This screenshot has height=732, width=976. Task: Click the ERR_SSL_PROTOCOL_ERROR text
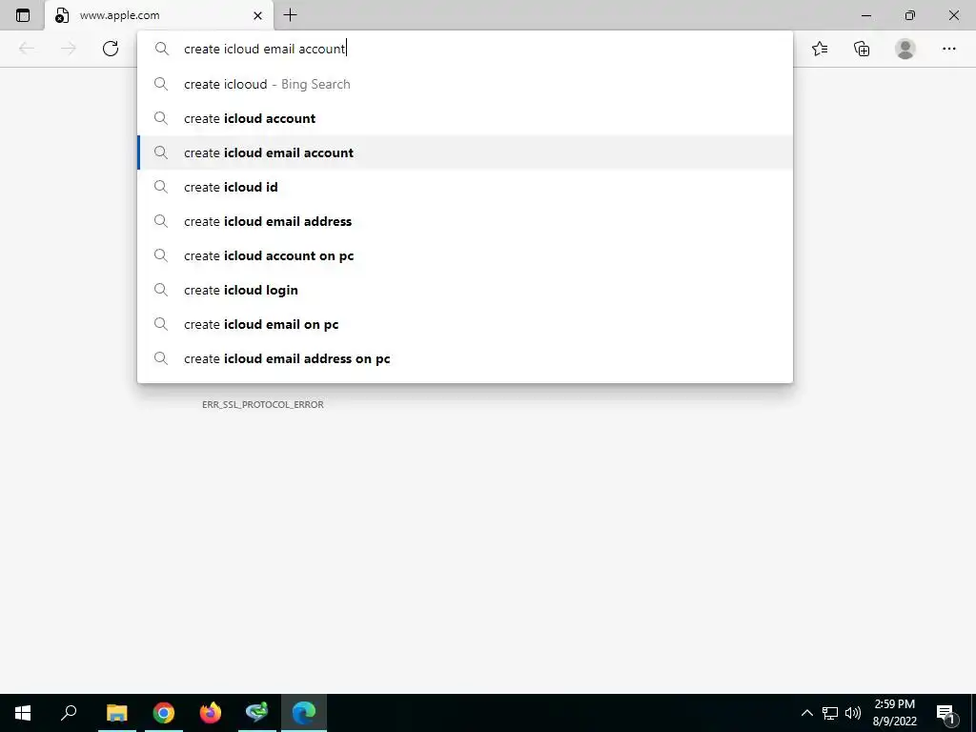point(263,404)
